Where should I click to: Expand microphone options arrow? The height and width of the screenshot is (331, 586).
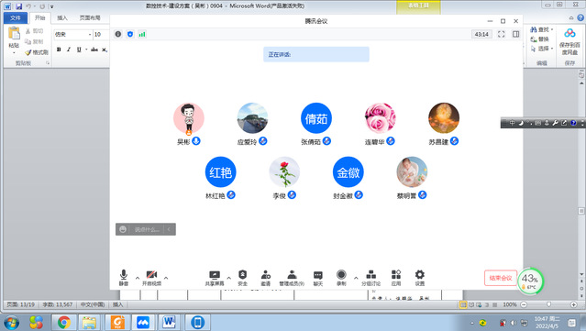click(138, 278)
